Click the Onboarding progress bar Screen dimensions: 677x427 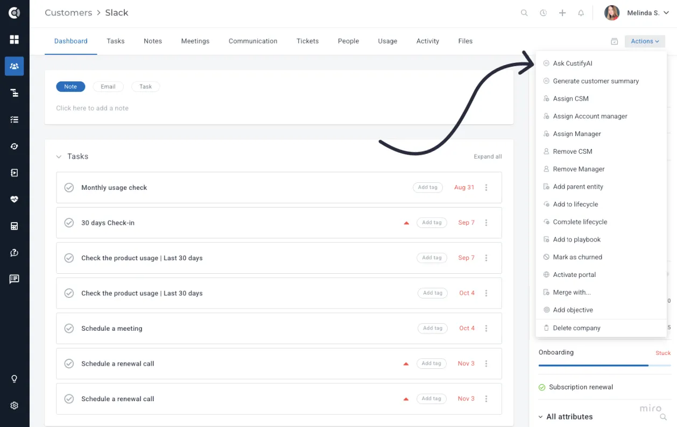[605, 366]
